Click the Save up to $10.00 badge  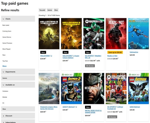click(115, 52)
